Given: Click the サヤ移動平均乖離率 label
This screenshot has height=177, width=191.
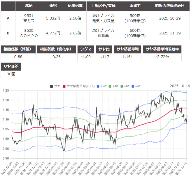Looking at the screenshot, I should [162, 49].
